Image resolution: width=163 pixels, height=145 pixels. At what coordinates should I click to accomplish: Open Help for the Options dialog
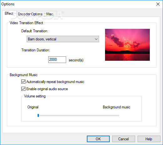(x=149, y=139)
